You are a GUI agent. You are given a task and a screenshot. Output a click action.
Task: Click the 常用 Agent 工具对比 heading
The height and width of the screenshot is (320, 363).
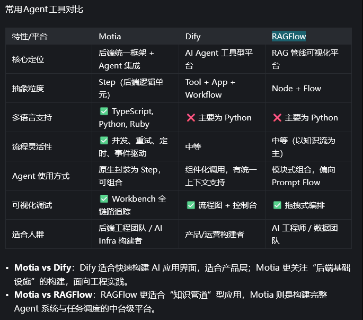[44, 9]
